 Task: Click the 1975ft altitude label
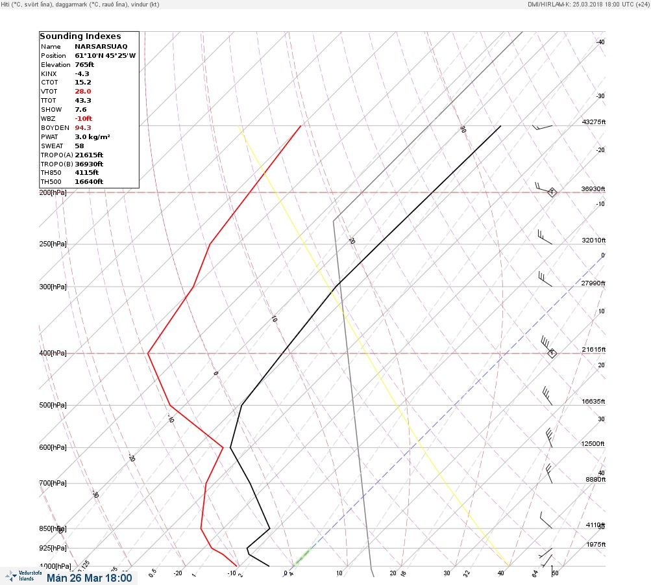(596, 544)
